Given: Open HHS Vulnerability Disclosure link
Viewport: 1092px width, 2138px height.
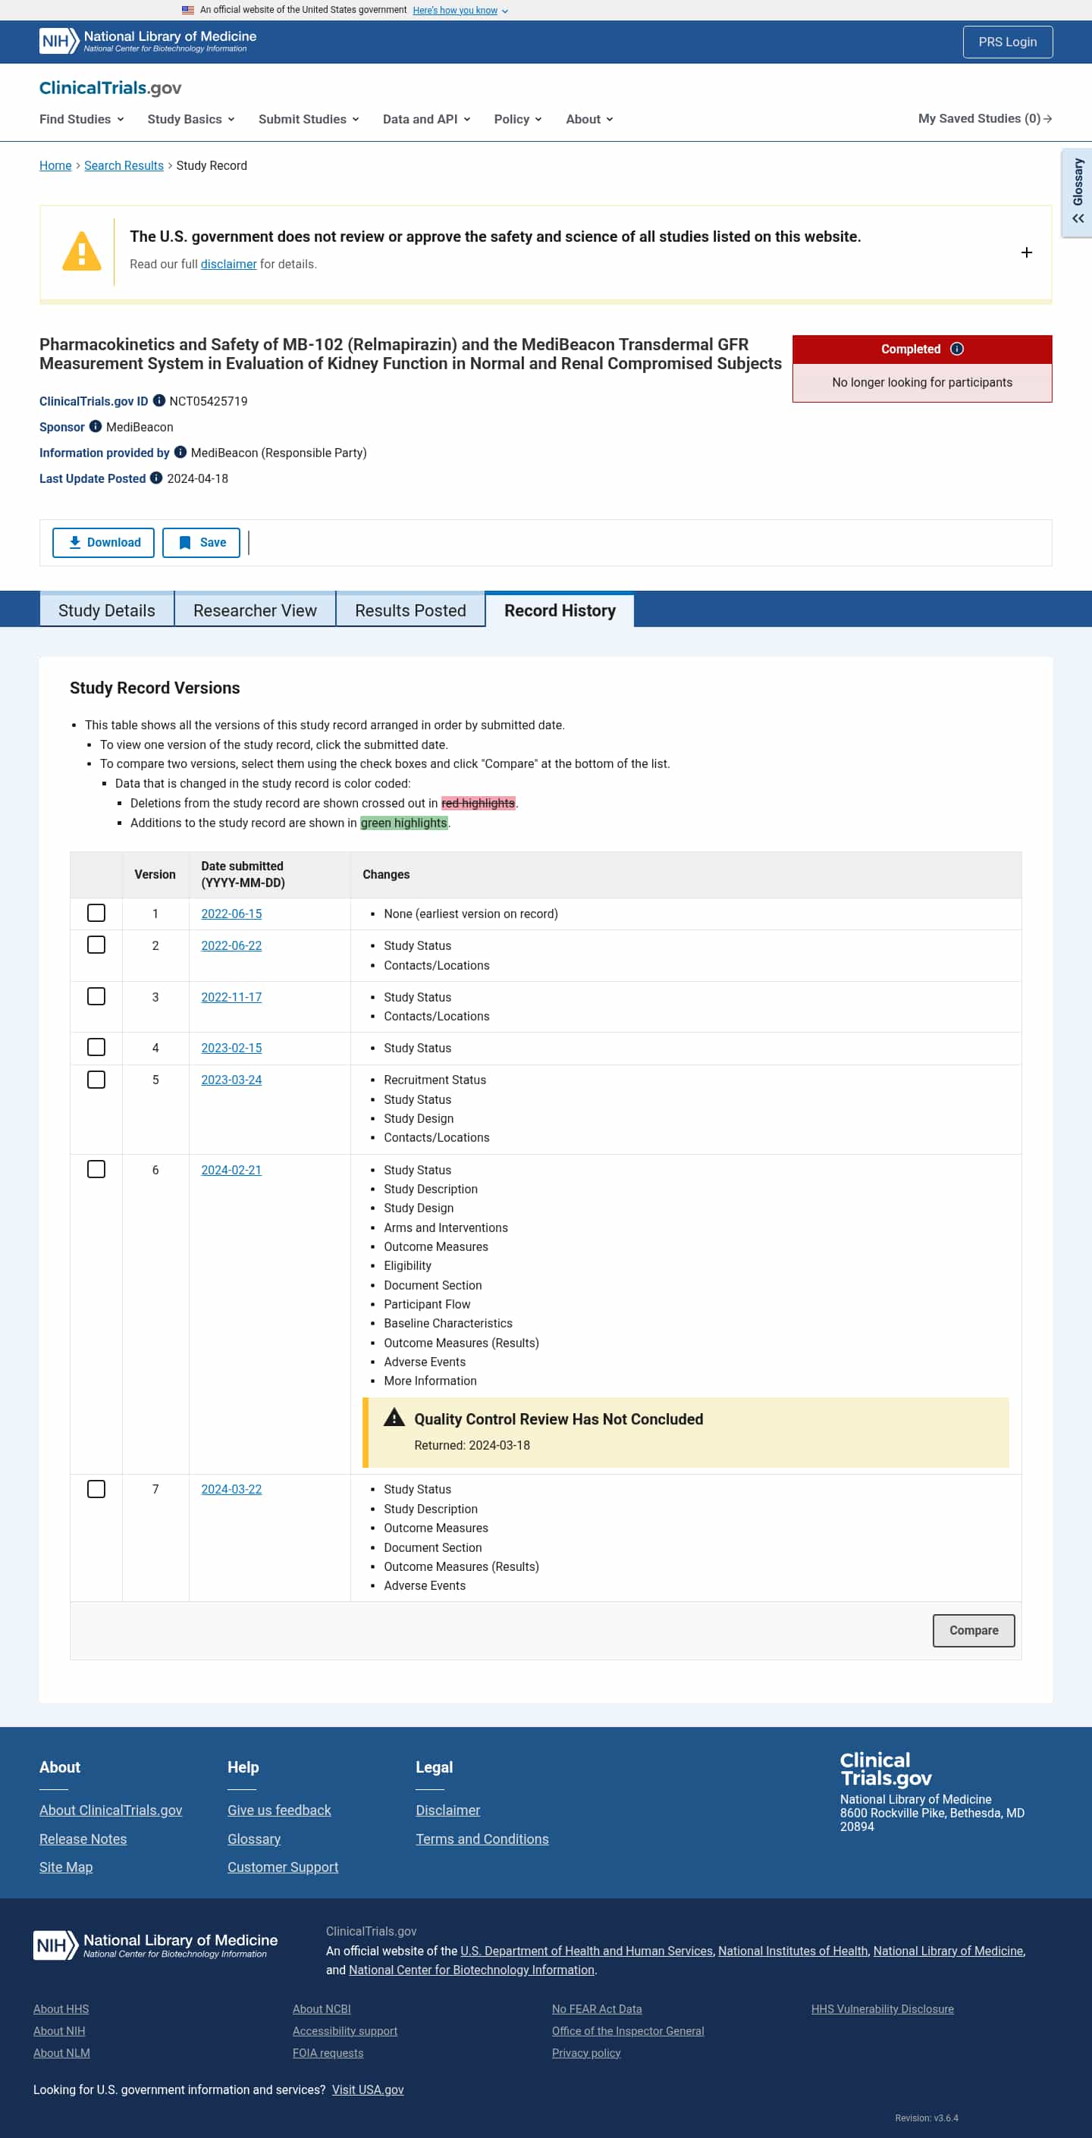Looking at the screenshot, I should coord(882,2008).
